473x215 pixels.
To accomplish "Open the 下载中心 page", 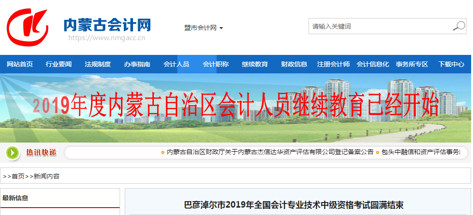I will click(451, 64).
